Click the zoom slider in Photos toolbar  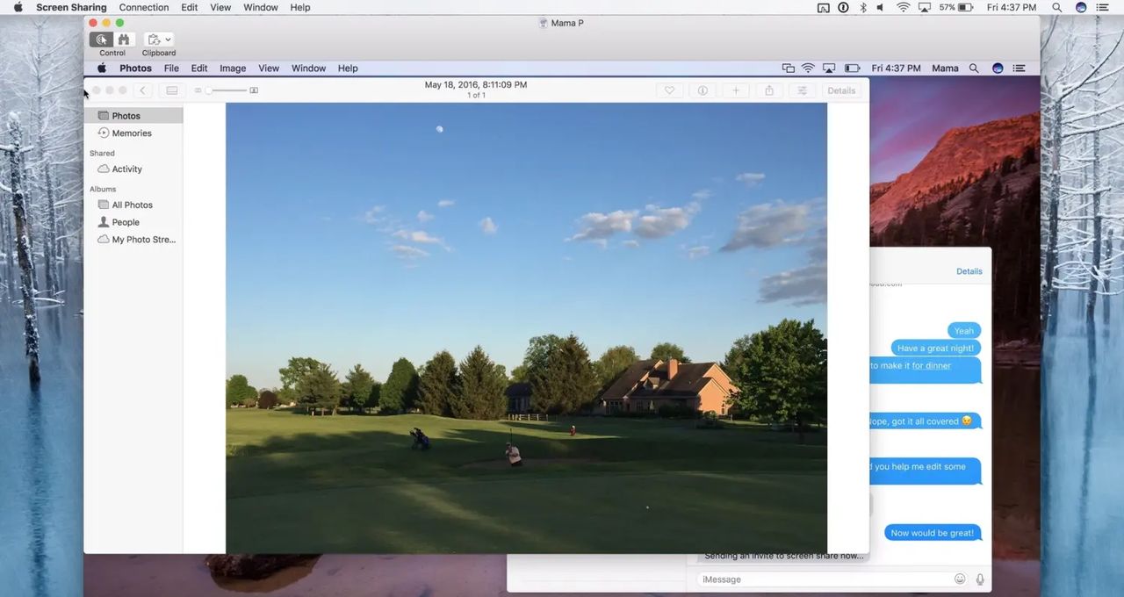(227, 90)
